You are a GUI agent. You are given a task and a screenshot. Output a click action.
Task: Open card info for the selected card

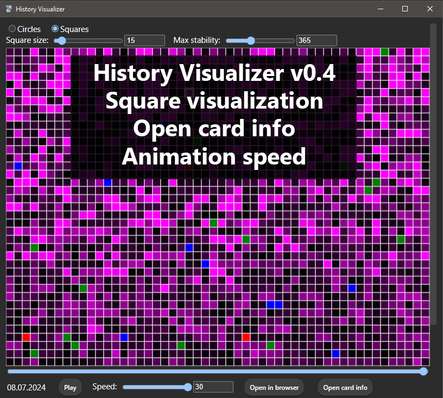click(x=345, y=387)
